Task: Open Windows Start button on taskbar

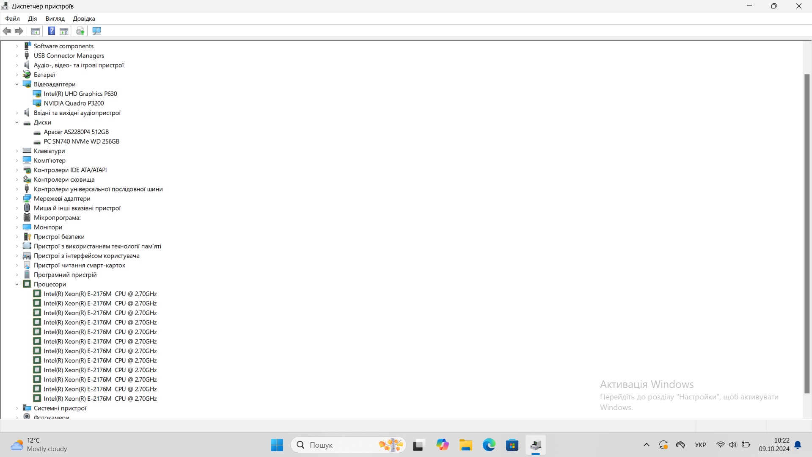Action: [277, 445]
